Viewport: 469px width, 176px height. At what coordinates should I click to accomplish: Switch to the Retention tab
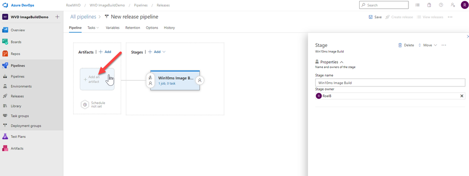[x=132, y=28]
